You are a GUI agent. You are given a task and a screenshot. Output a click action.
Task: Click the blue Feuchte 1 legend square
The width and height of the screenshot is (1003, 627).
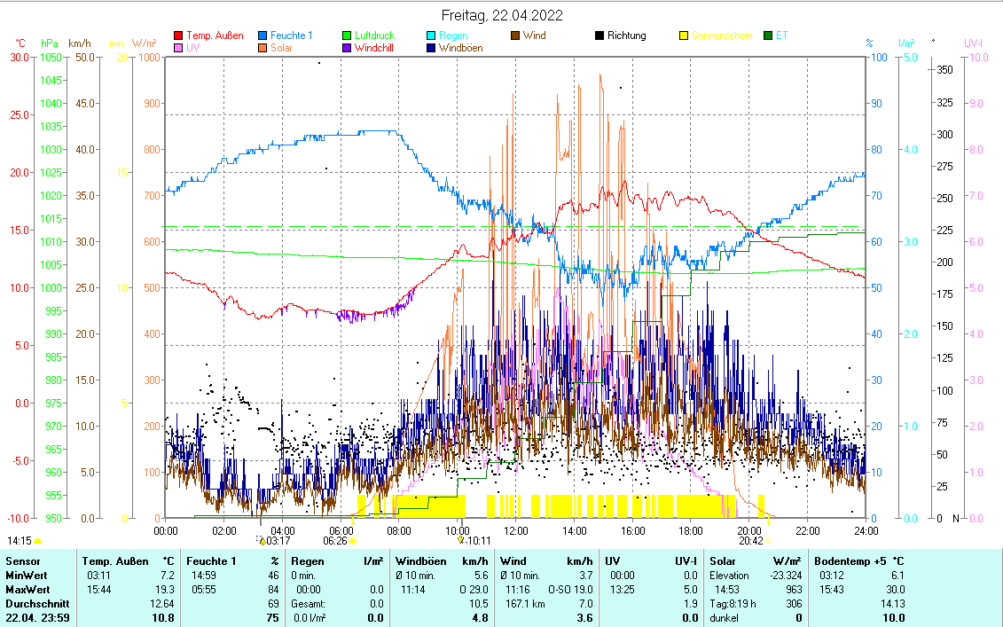pos(263,36)
